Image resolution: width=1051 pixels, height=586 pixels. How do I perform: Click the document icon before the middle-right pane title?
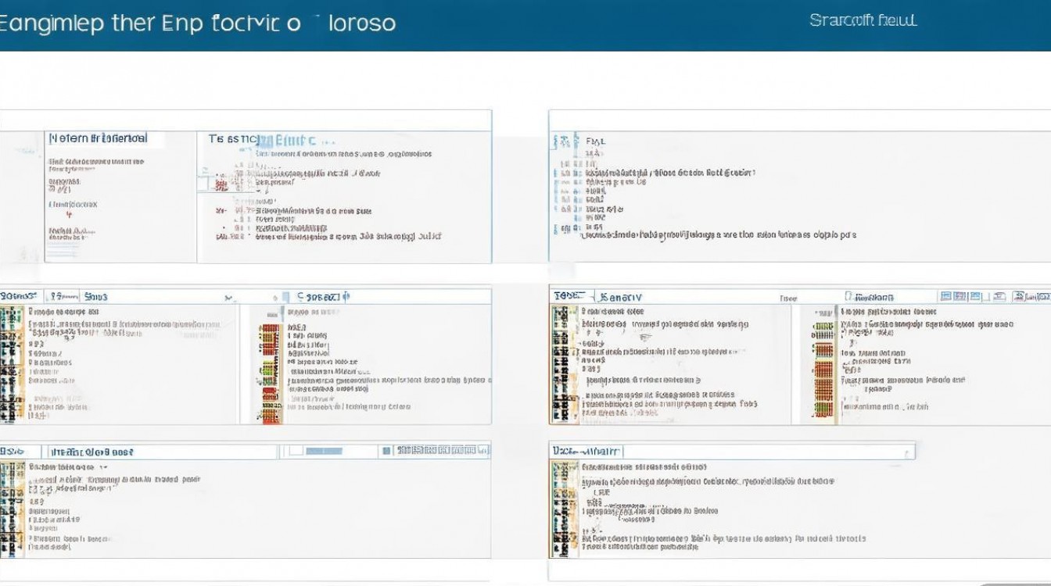coord(849,297)
